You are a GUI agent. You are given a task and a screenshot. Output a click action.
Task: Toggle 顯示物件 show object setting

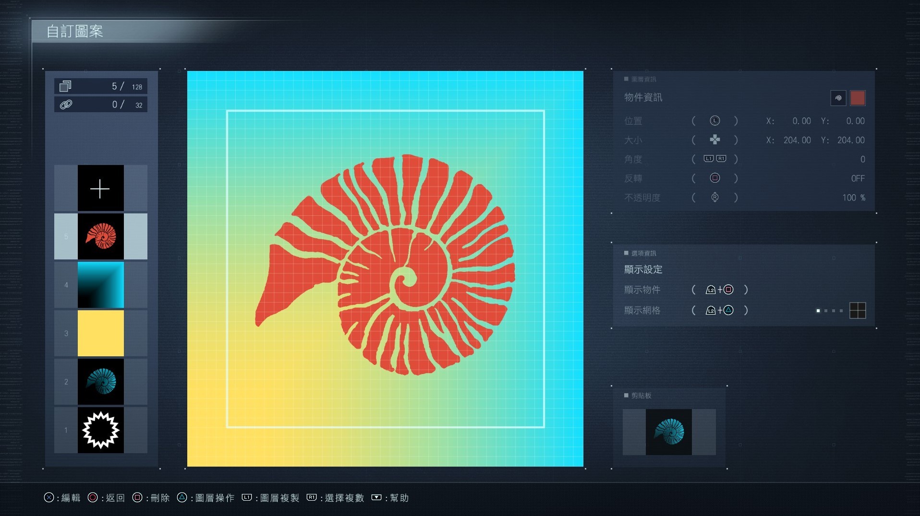642,290
